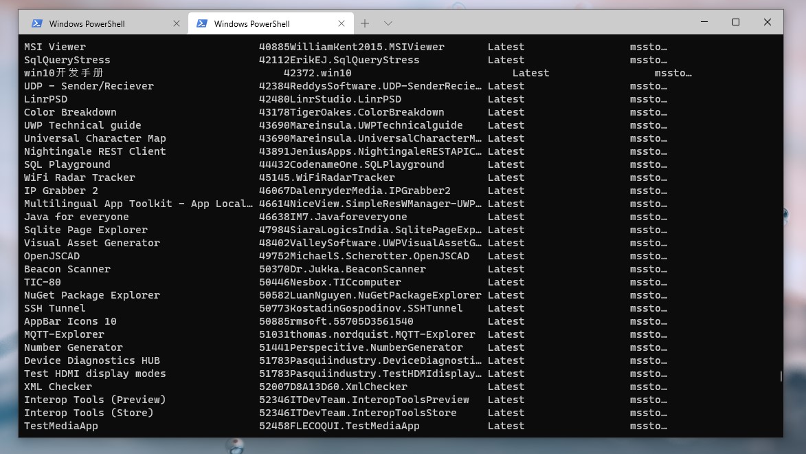Click 'Visual Asset Generator' name text

91,243
